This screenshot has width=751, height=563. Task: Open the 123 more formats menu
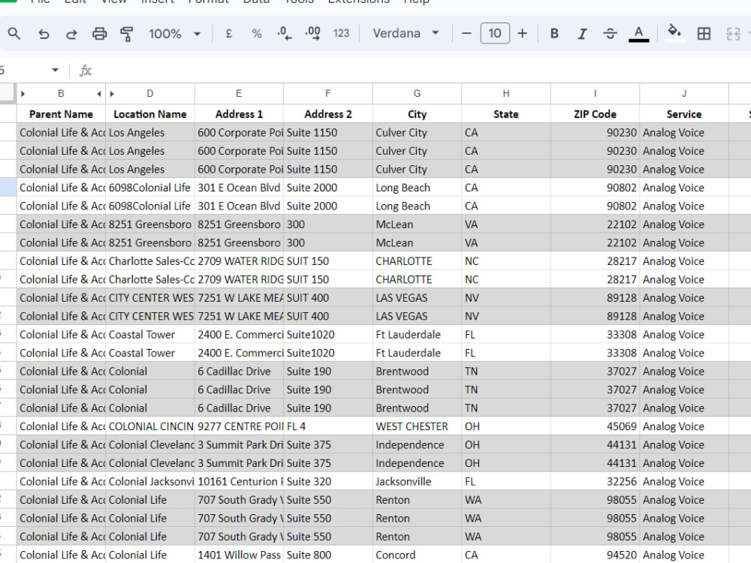(x=341, y=34)
